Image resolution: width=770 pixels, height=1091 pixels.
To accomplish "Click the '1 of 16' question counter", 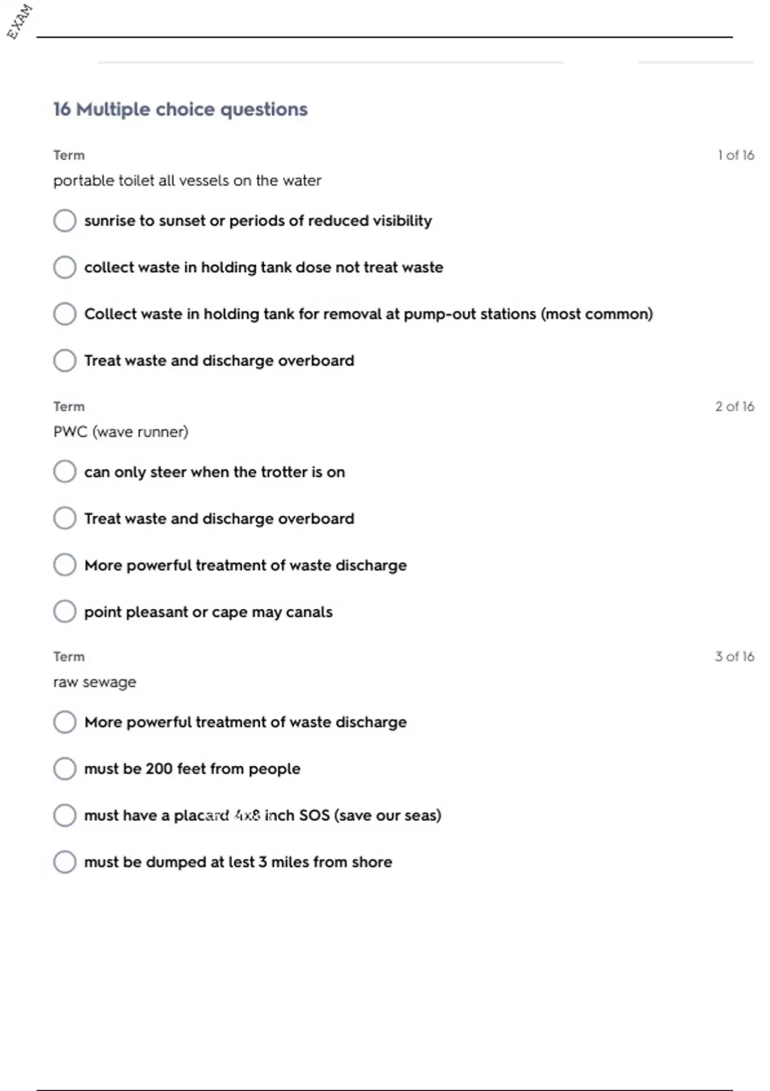I will (735, 155).
